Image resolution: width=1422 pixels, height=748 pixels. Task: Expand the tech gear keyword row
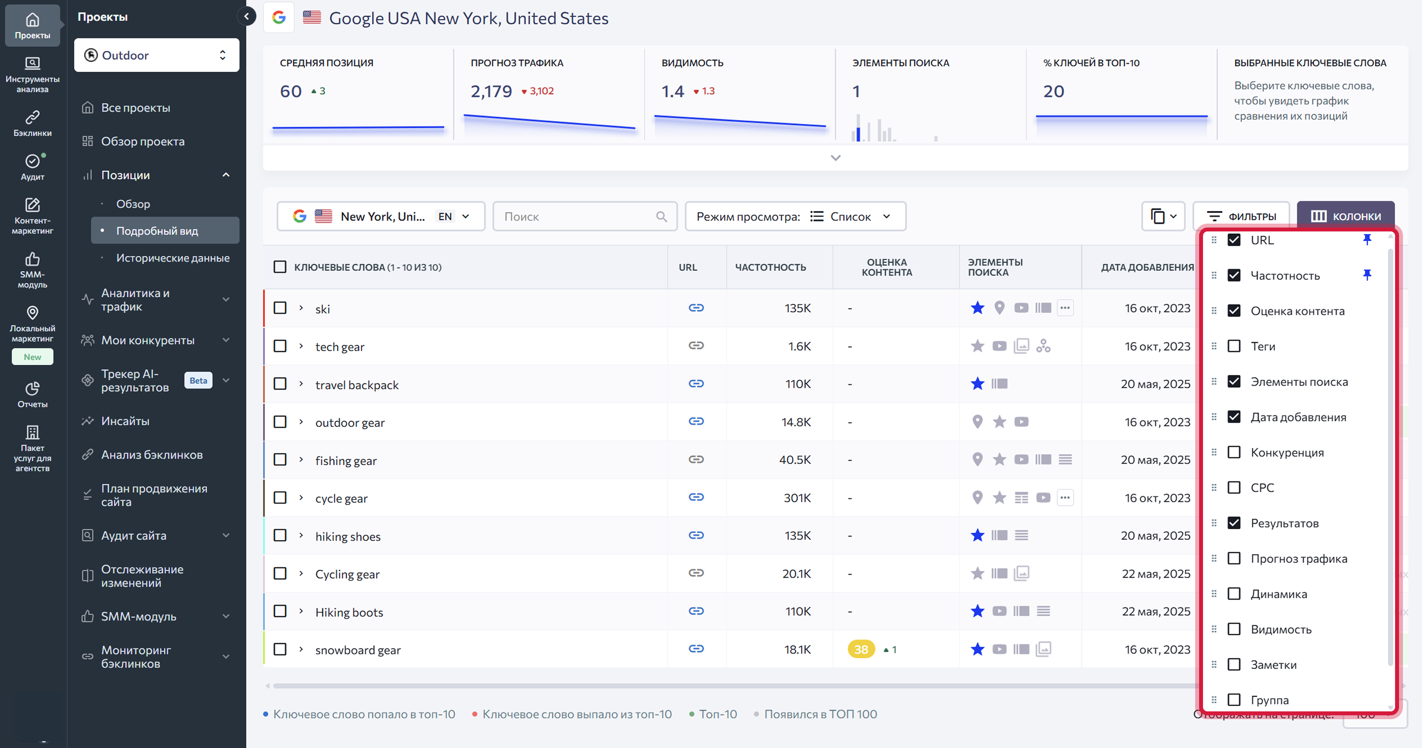coord(301,346)
